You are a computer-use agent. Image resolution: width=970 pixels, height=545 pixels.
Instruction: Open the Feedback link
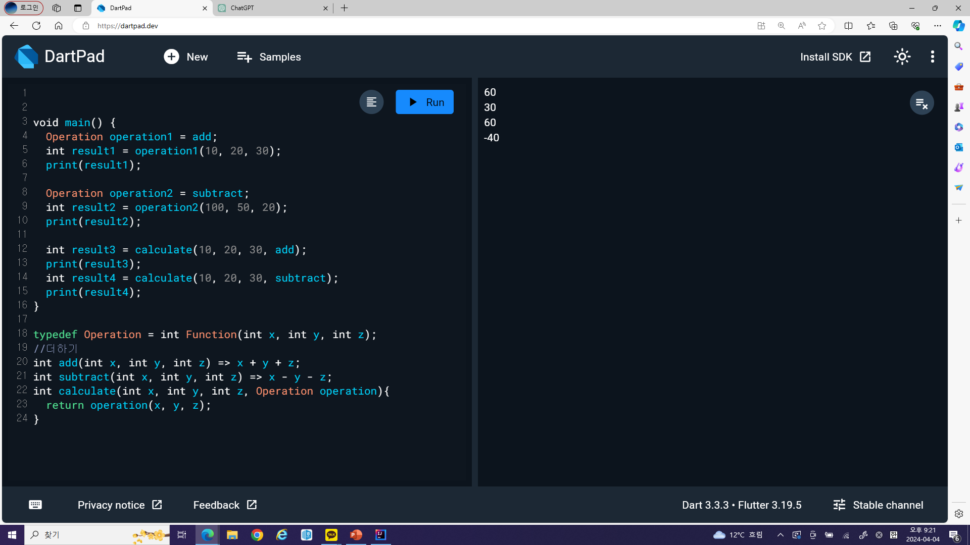pyautogui.click(x=225, y=505)
